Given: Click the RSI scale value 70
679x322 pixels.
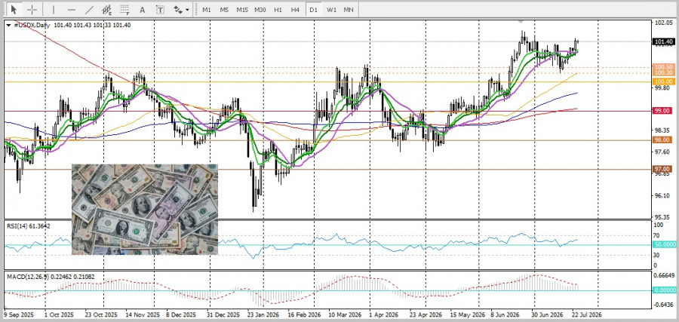Looking at the screenshot, I should (x=658, y=236).
